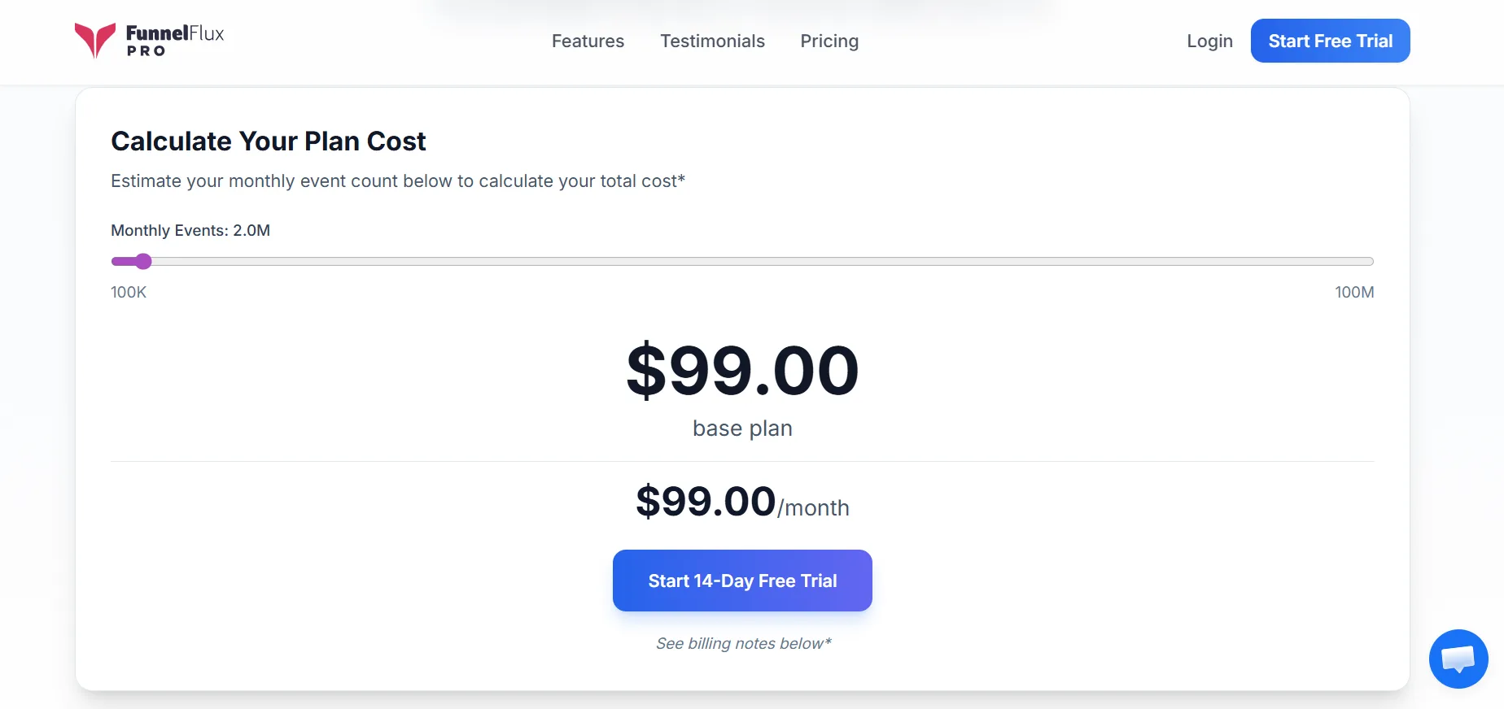Click the $99.00 base plan price
The height and width of the screenshot is (709, 1504).
[742, 371]
